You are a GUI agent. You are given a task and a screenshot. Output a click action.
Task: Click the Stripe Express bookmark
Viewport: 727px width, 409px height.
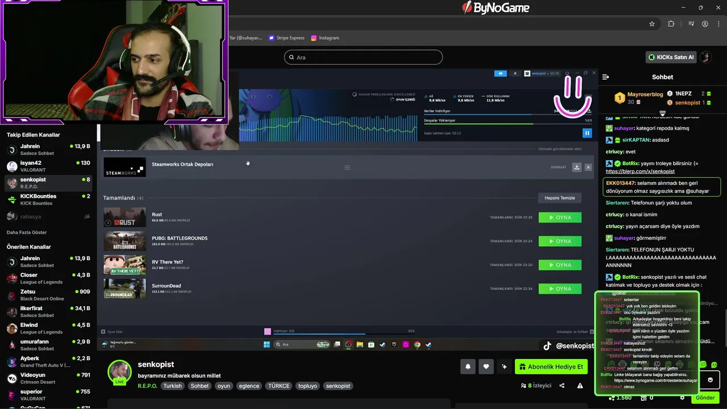point(287,38)
